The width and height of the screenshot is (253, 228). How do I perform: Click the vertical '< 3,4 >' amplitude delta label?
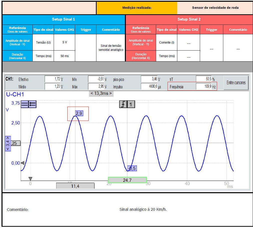8,144
